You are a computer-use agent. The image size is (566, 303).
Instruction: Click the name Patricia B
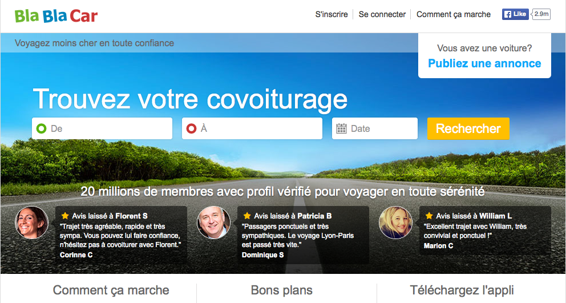[314, 216]
